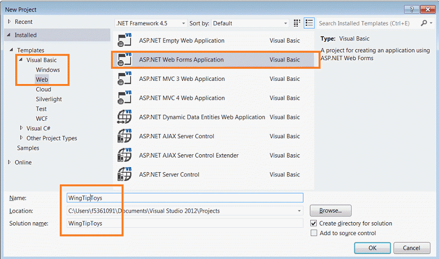Image resolution: width=439 pixels, height=259 pixels.
Task: Open the Location path dropdown arrow
Action: click(x=299, y=211)
